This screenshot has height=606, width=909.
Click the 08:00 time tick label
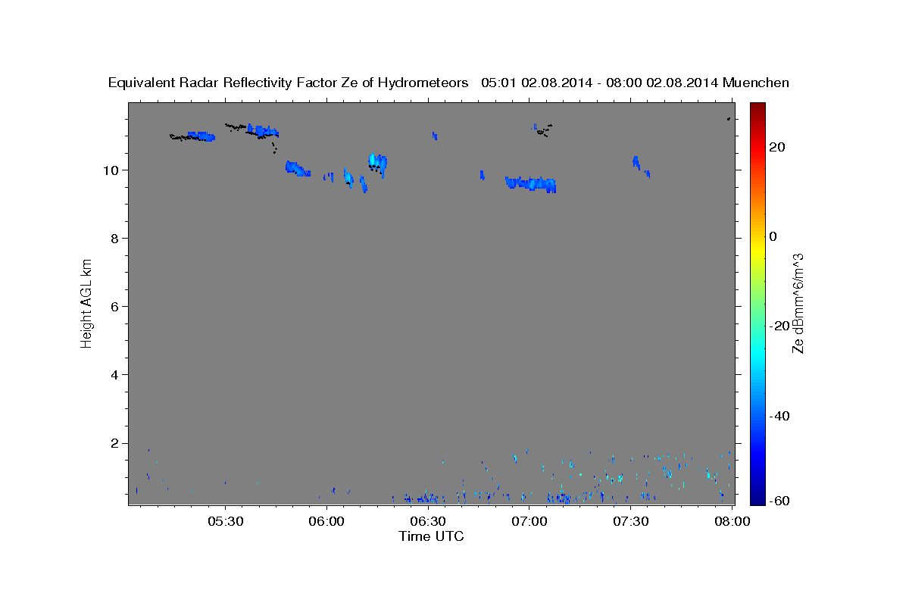[733, 521]
